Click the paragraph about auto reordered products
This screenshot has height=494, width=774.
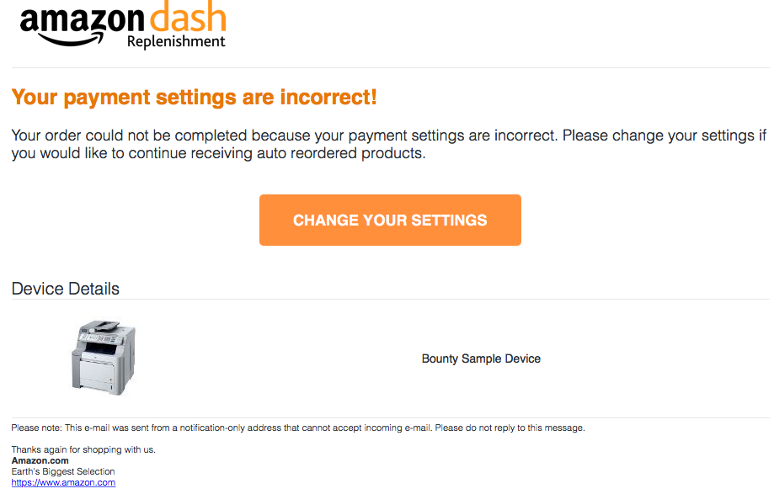coord(388,145)
